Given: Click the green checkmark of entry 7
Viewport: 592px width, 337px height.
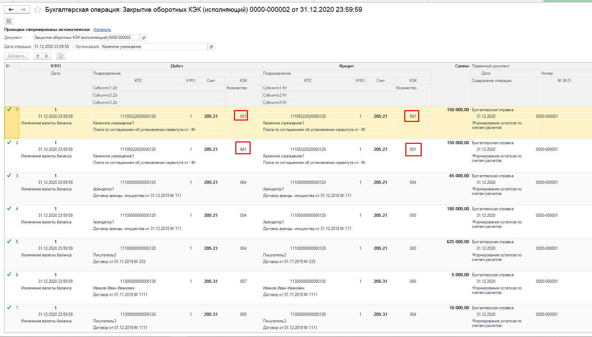Looking at the screenshot, I should 9,307.
